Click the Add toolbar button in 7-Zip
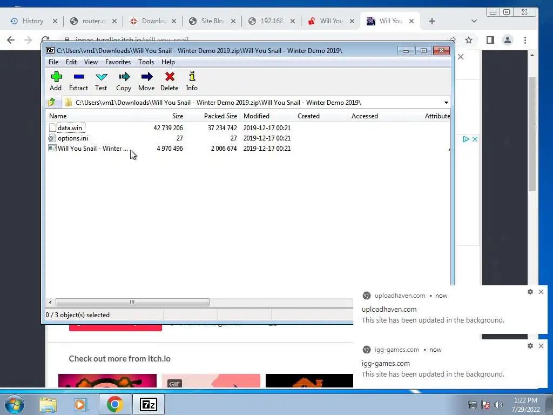The image size is (553, 415). click(x=56, y=81)
